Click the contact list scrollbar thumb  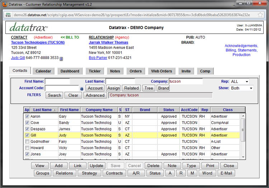pyautogui.click(x=243, y=130)
